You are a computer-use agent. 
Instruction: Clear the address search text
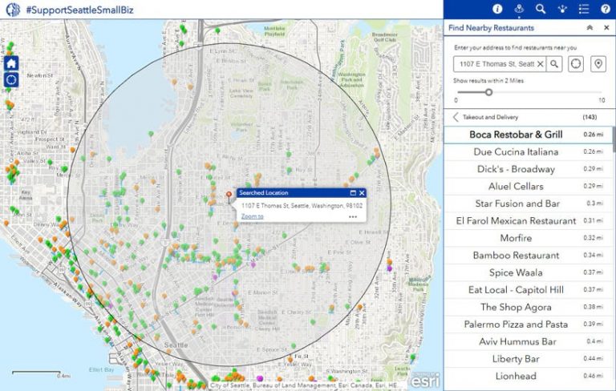[540, 64]
